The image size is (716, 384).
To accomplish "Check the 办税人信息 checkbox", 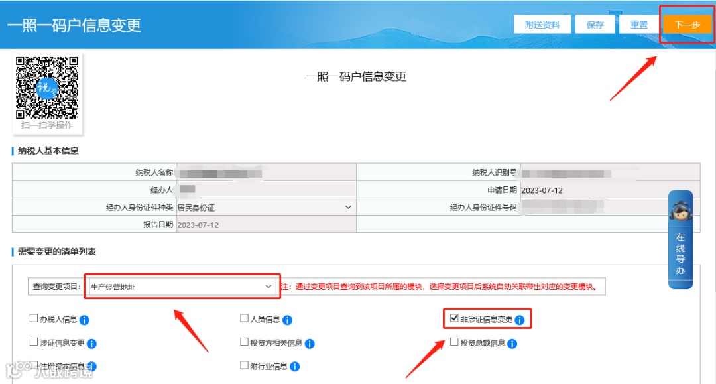I will pos(33,318).
